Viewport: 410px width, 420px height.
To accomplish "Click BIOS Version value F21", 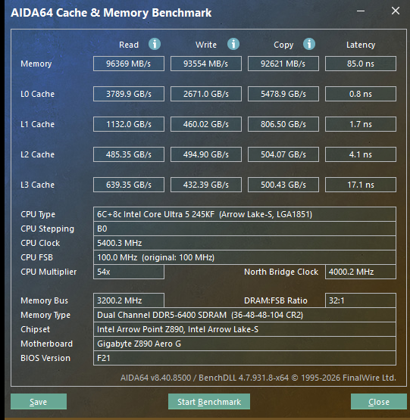I will click(245, 358).
